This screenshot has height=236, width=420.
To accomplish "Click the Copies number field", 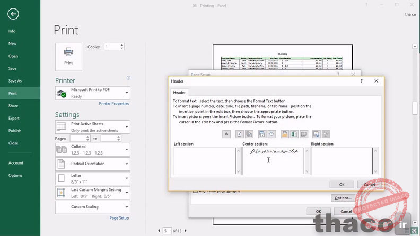I will tap(112, 47).
